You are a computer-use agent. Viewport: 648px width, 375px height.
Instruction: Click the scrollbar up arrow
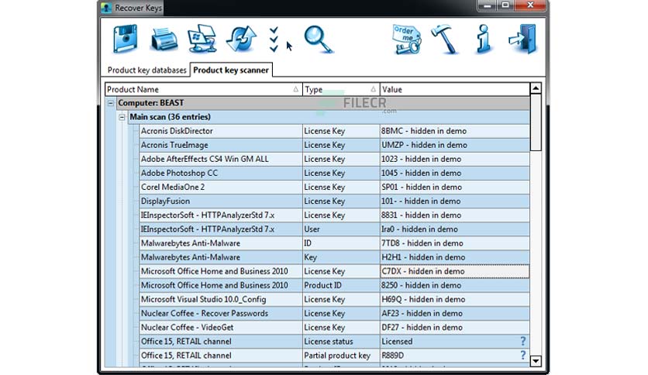pos(536,88)
